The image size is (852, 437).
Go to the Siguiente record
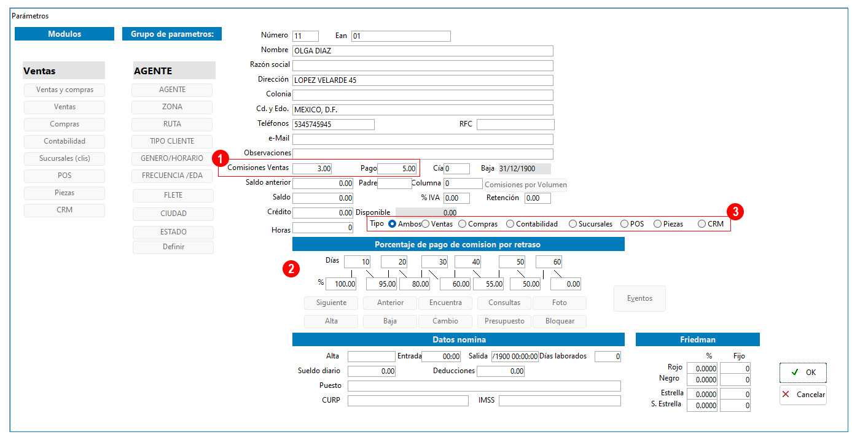331,303
